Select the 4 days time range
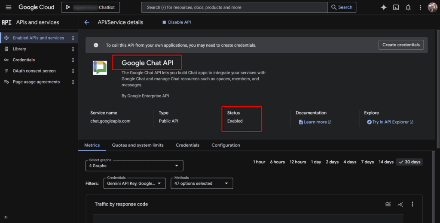Viewport: 440px width, 223px height. pos(350,162)
